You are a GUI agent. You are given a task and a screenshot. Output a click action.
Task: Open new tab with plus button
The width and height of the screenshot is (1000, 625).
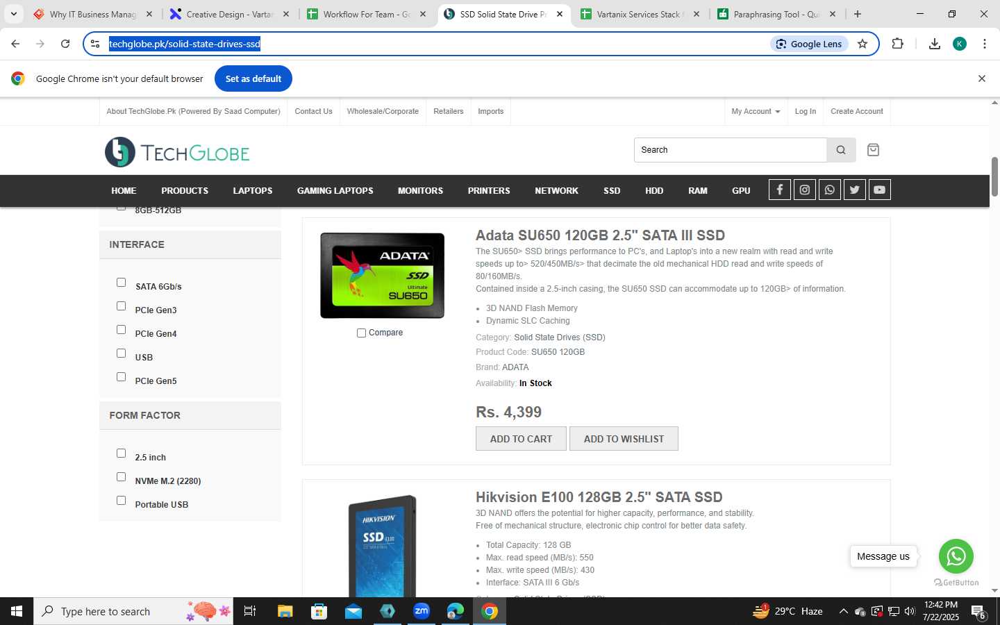pos(858,14)
